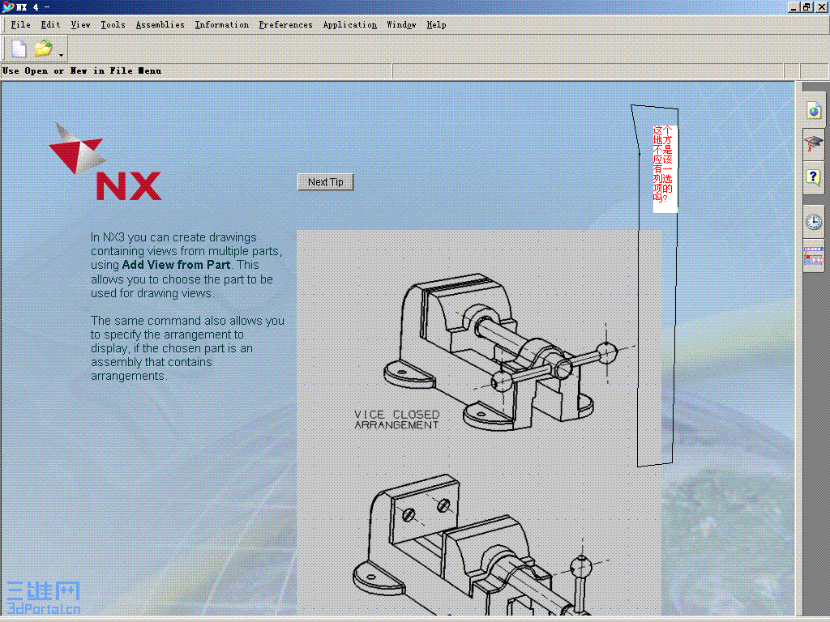Open the Training graduation cap tab

click(x=814, y=144)
